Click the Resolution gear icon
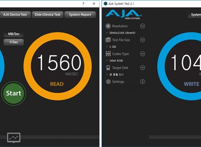 pos(108,26)
